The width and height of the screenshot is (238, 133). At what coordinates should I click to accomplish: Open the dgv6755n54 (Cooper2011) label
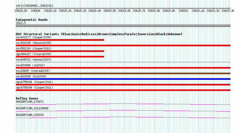point(34,82)
